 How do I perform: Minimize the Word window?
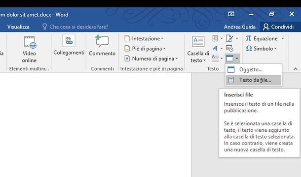(251, 14)
